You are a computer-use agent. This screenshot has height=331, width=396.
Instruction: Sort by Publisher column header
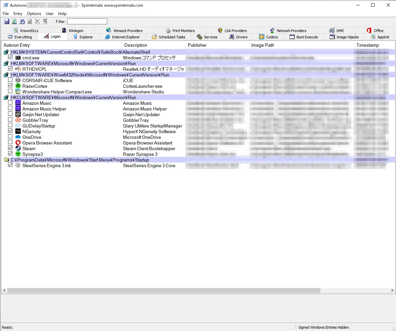point(217,45)
